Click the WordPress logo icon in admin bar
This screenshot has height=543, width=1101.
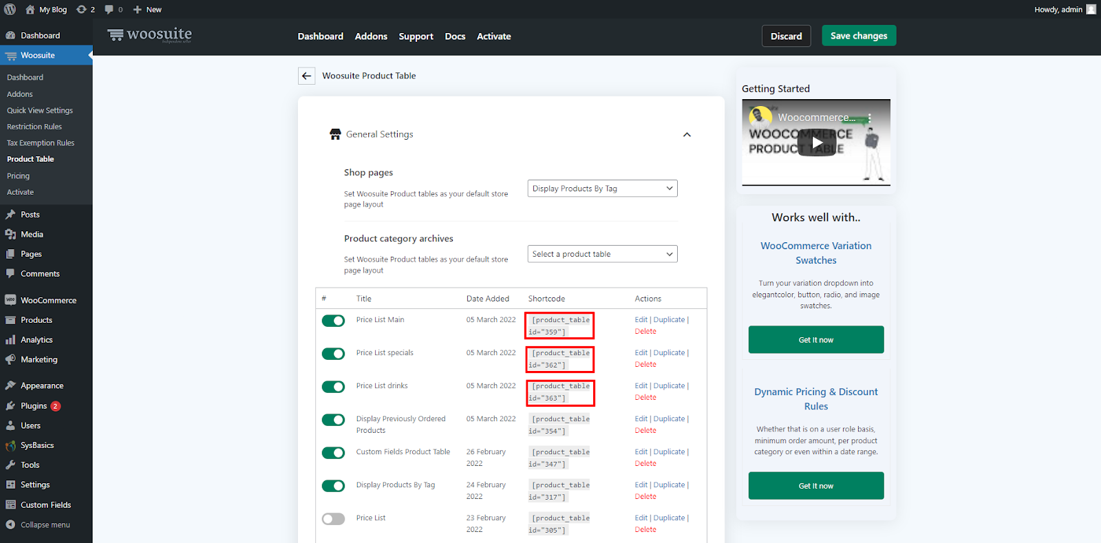click(x=10, y=10)
